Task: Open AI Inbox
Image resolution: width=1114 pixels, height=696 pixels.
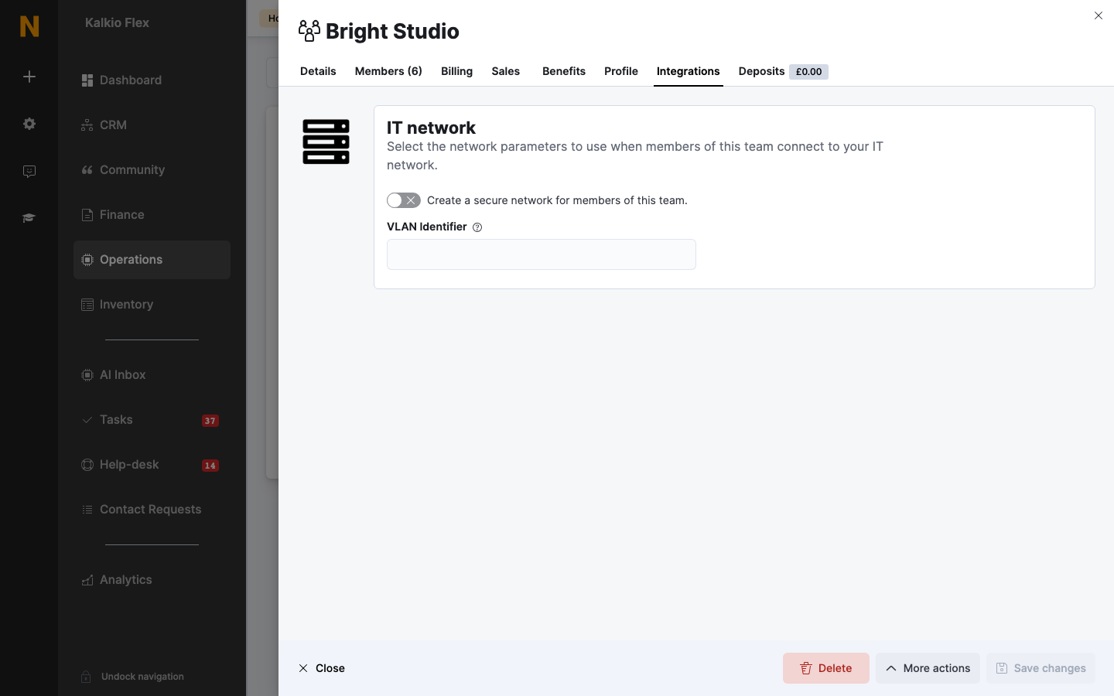Action: 152,375
